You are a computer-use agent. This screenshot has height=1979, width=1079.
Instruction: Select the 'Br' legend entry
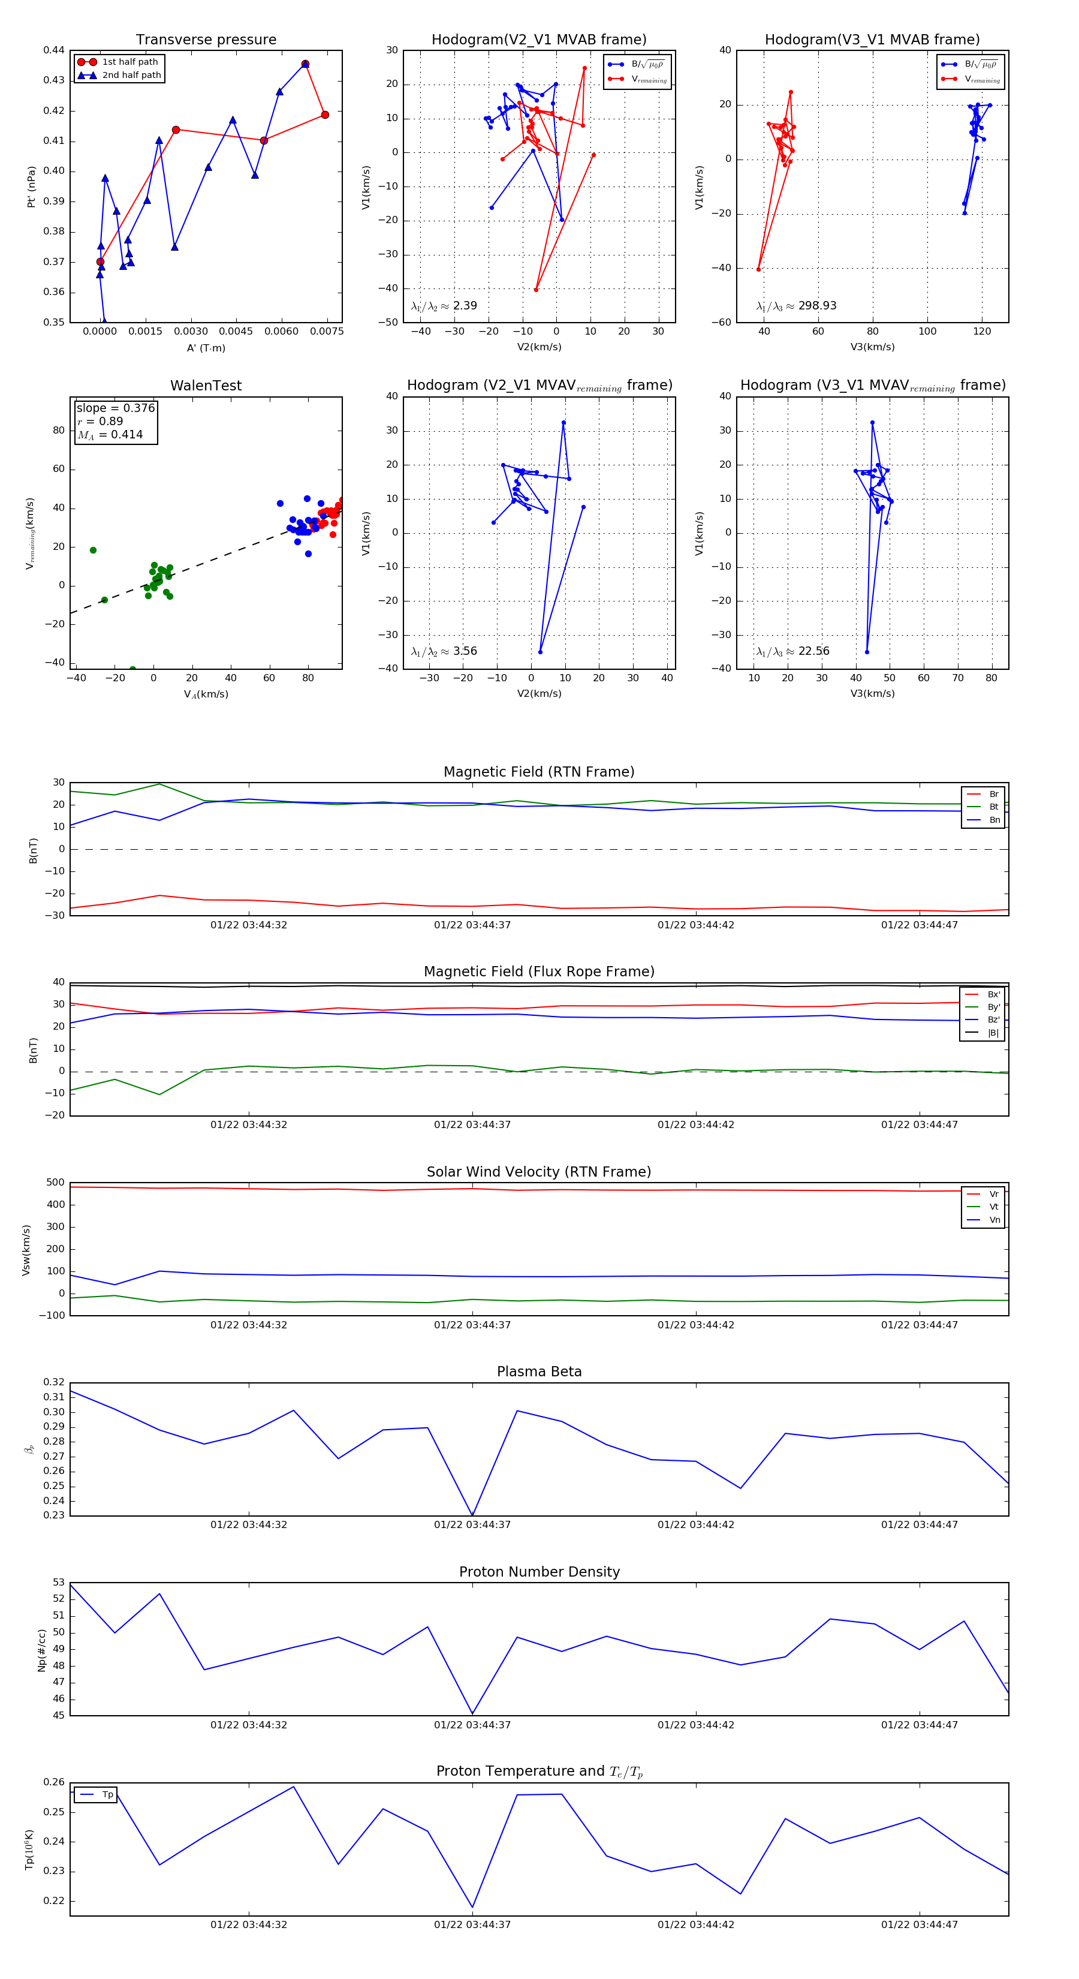983,795
